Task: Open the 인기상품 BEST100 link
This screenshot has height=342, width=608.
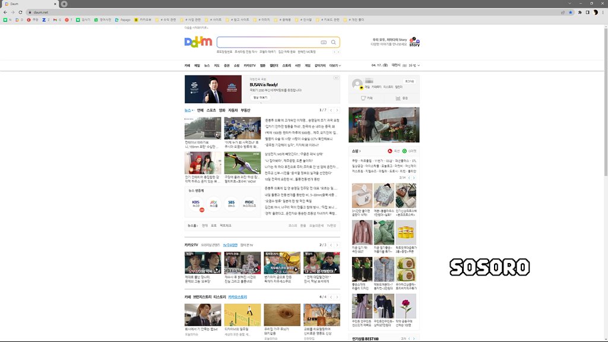Action: click(365, 339)
